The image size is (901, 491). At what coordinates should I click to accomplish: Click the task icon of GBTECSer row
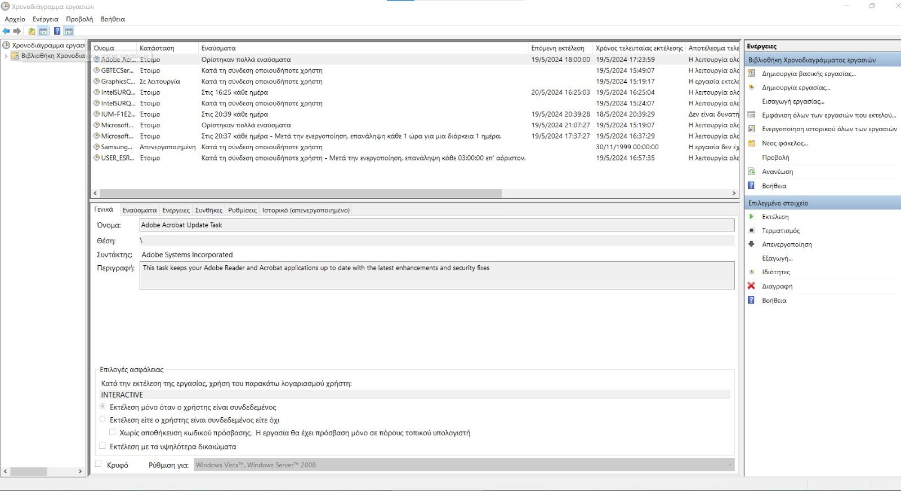[x=96, y=70]
